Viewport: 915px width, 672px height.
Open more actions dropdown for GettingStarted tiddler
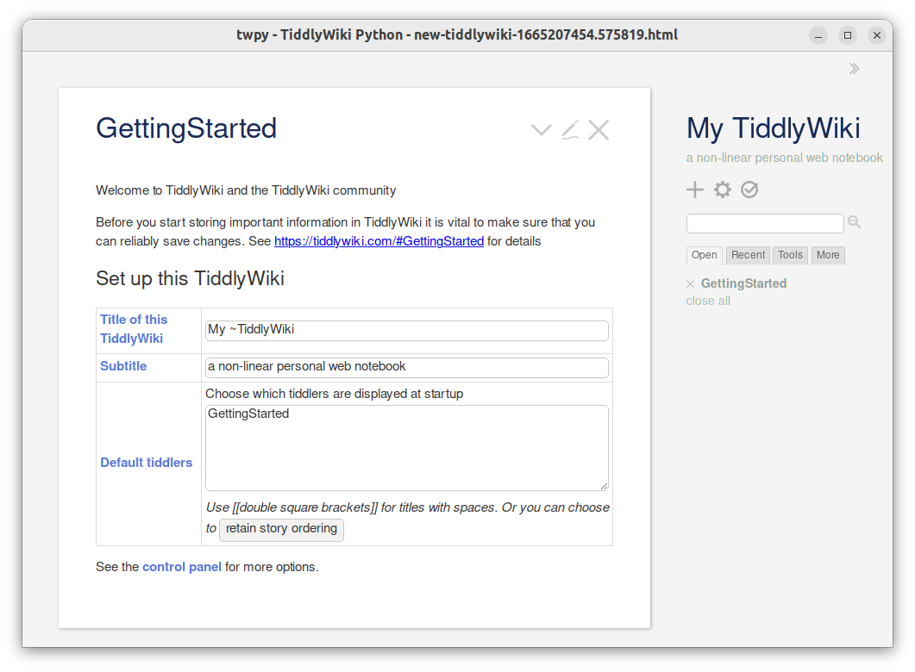coord(542,130)
